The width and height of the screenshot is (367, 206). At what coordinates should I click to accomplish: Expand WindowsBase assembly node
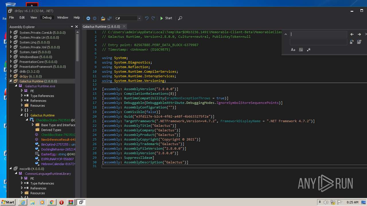coord(11,57)
